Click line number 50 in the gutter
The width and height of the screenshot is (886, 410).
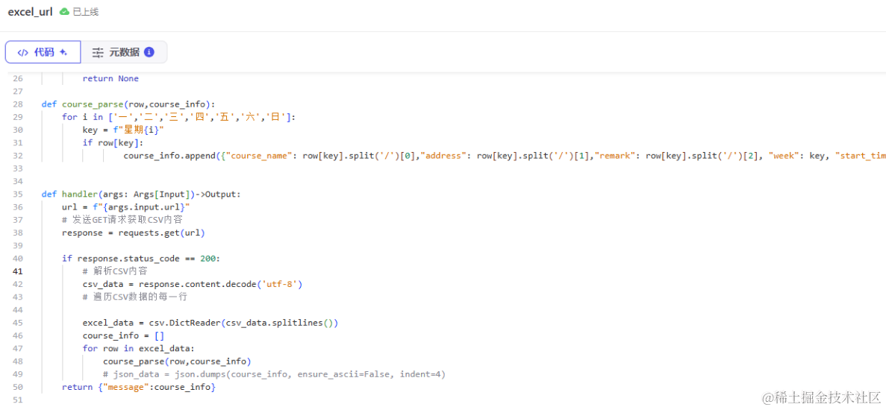click(18, 387)
